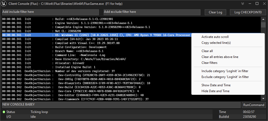Select the Dev-Framework log line

pos(131,99)
